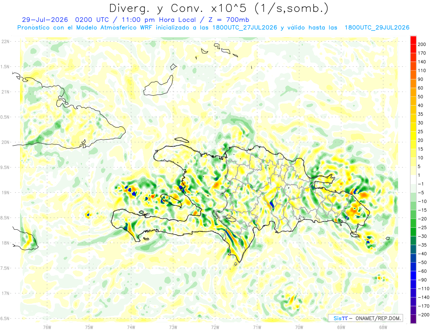Viewport: 430px width, 332px height.
Task: Click the '75W' longitude label
Action: pos(89,327)
